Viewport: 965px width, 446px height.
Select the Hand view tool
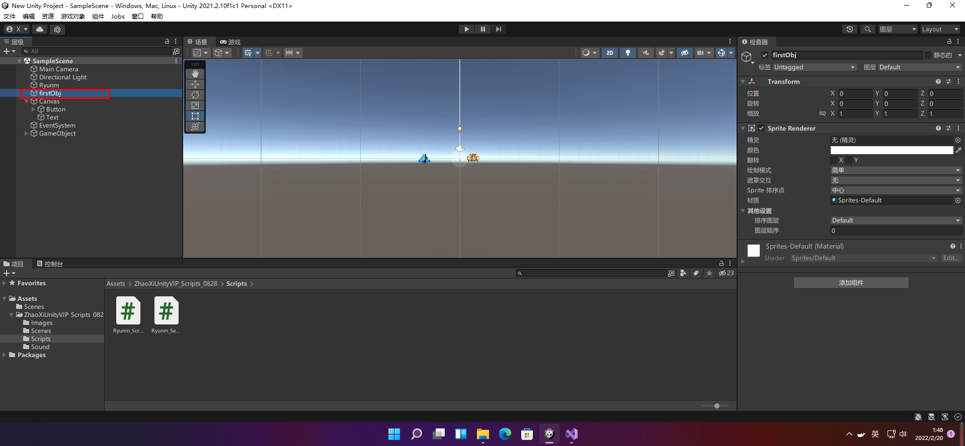(x=195, y=73)
